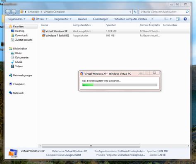Click the scrollbar right arrow
196x164 pixels.
point(188,146)
